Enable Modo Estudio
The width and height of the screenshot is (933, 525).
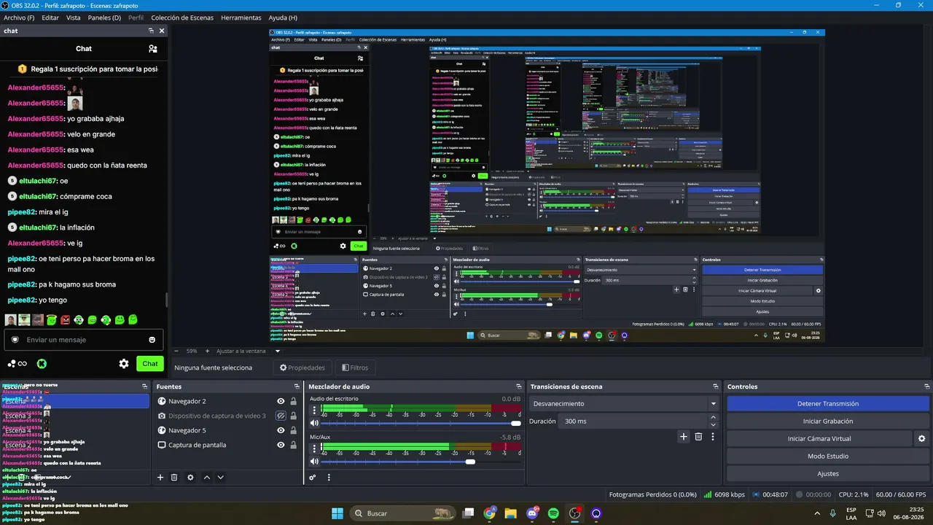point(828,456)
